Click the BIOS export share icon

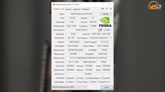click(100, 30)
